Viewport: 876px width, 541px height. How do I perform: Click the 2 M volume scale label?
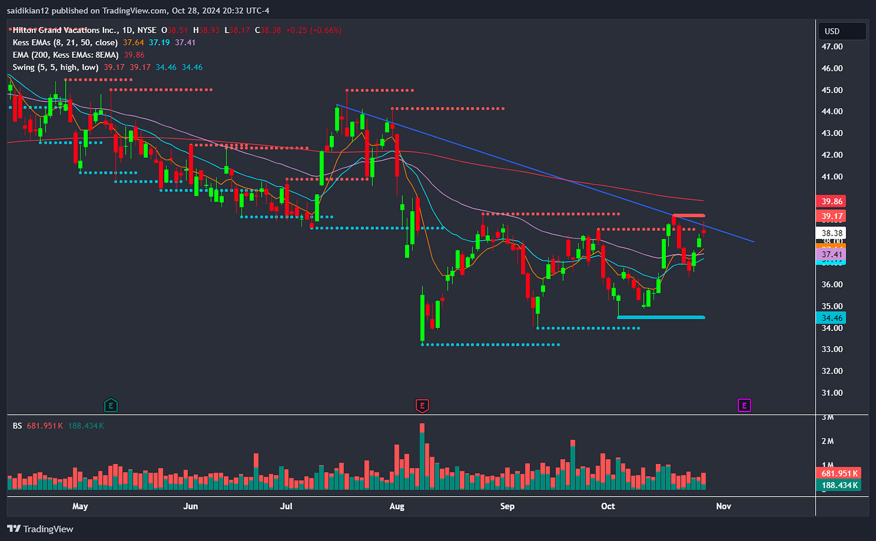(x=828, y=442)
